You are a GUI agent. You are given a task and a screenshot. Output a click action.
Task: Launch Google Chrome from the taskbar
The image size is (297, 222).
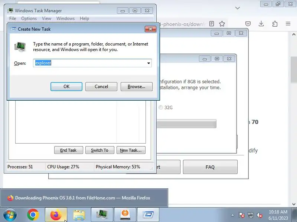click(33, 215)
